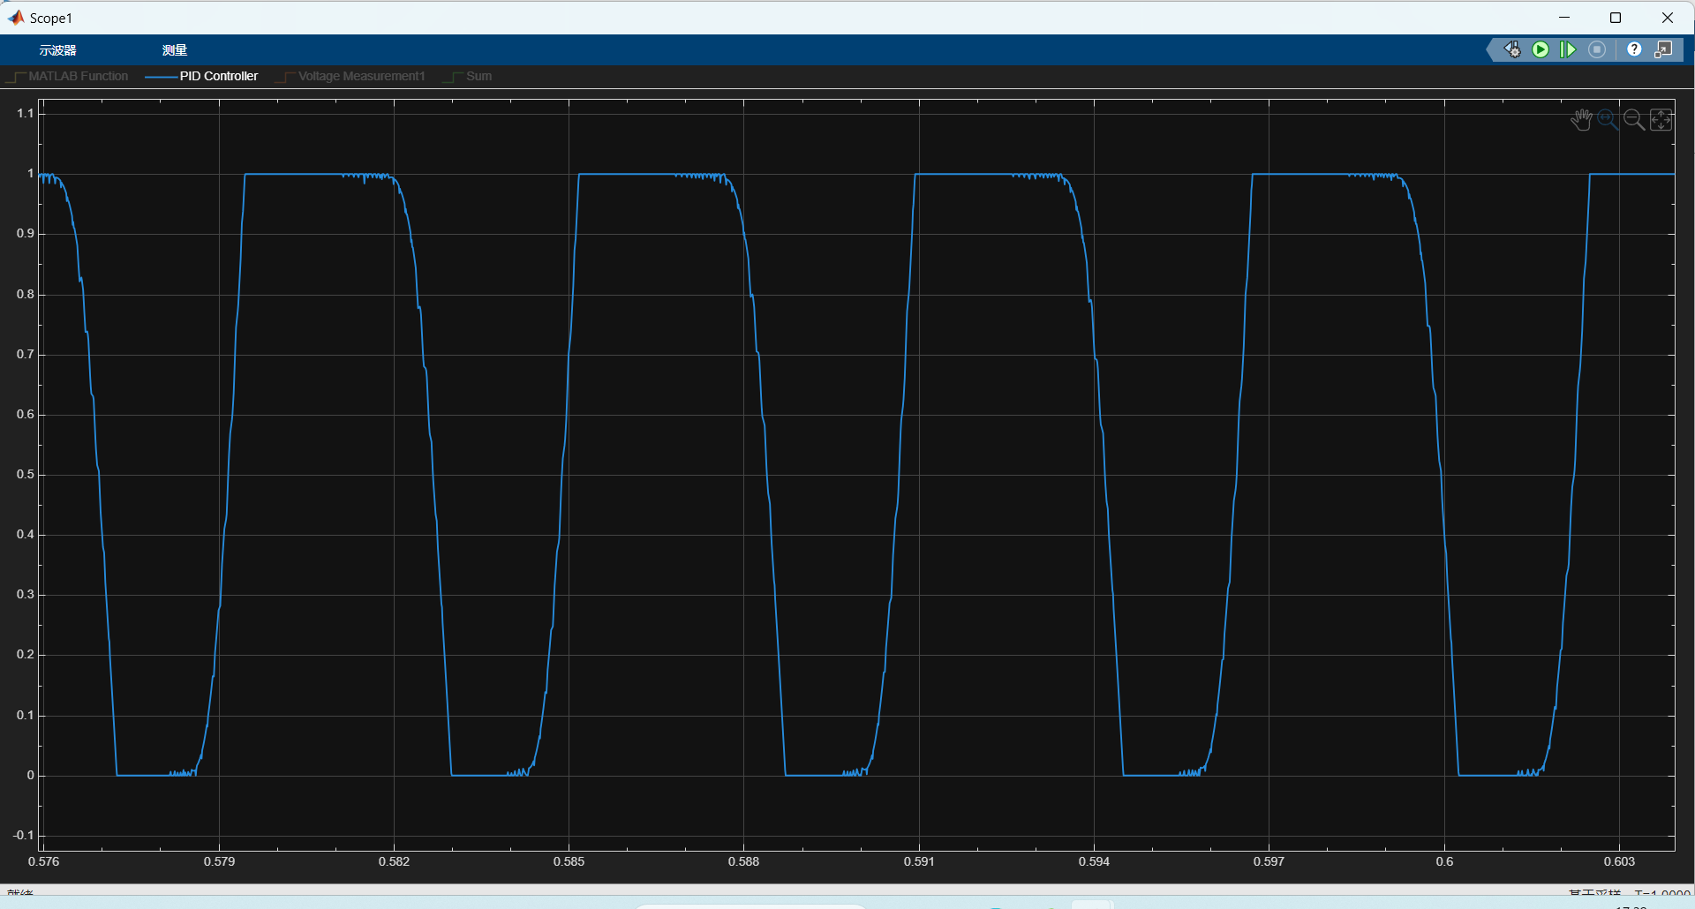Open the scope Help icon
This screenshot has height=909, width=1695.
tap(1634, 49)
